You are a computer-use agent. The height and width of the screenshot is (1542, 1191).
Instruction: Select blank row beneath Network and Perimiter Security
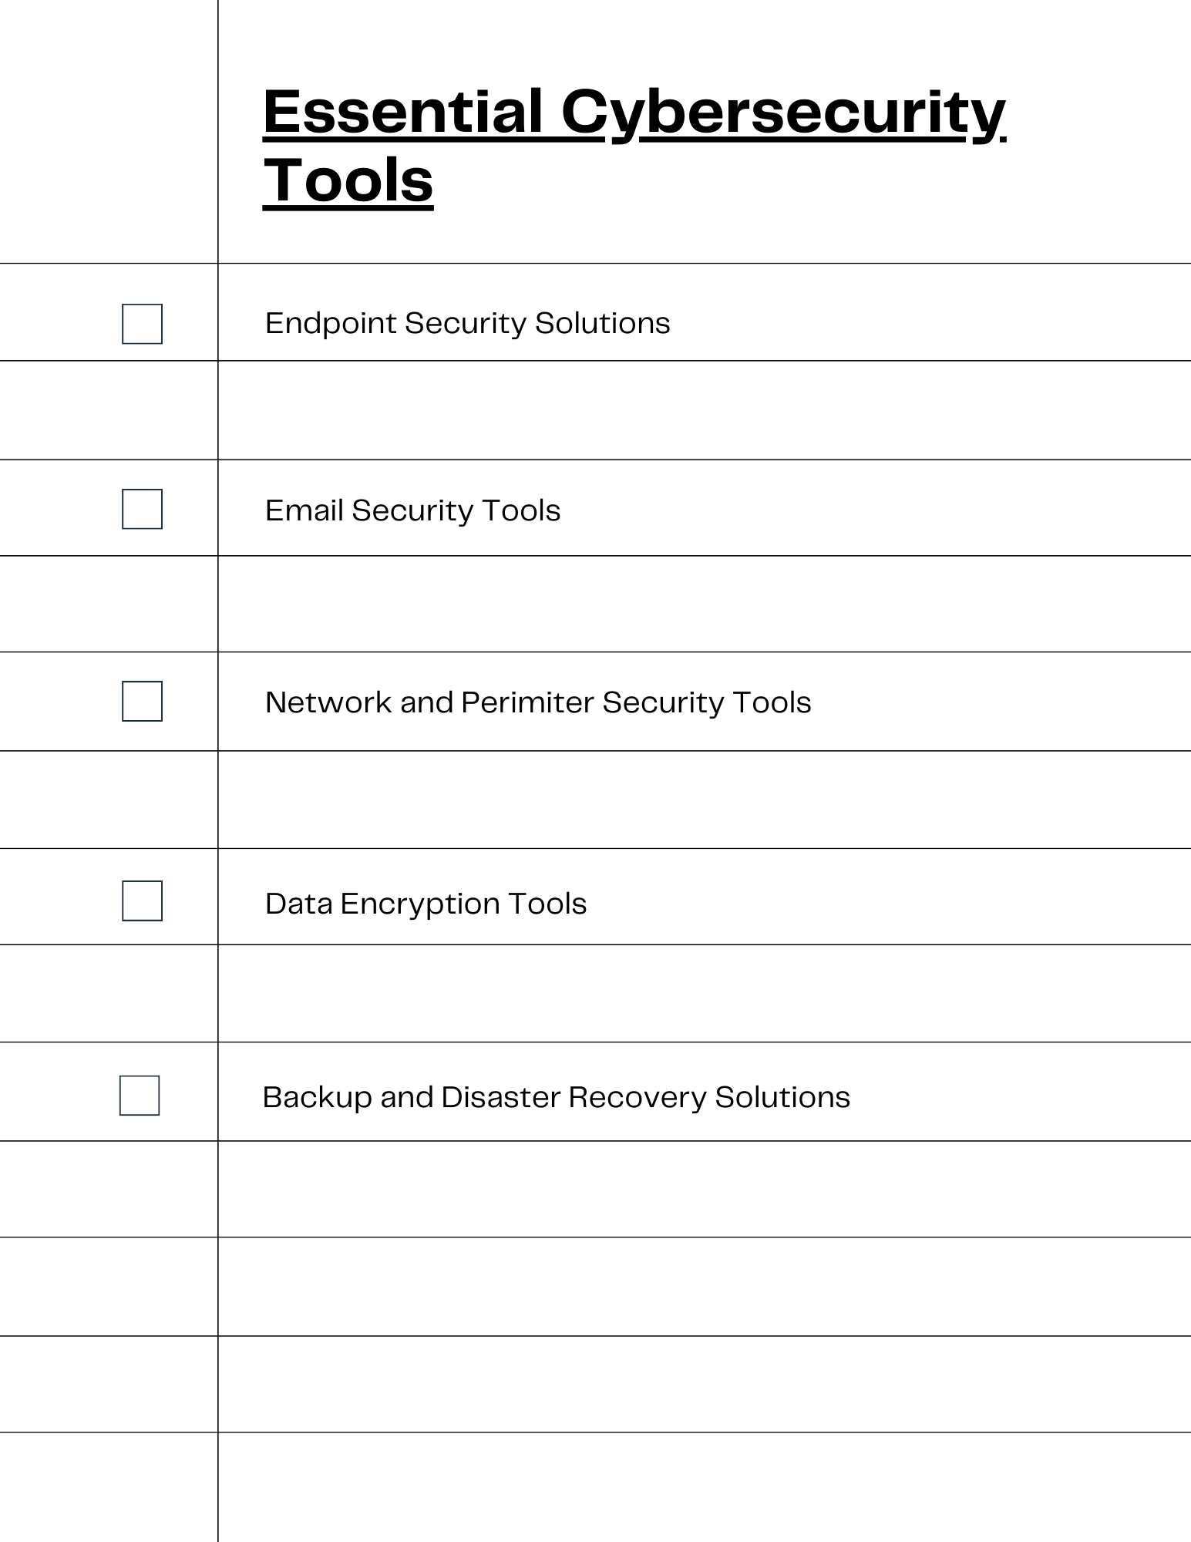(705, 800)
